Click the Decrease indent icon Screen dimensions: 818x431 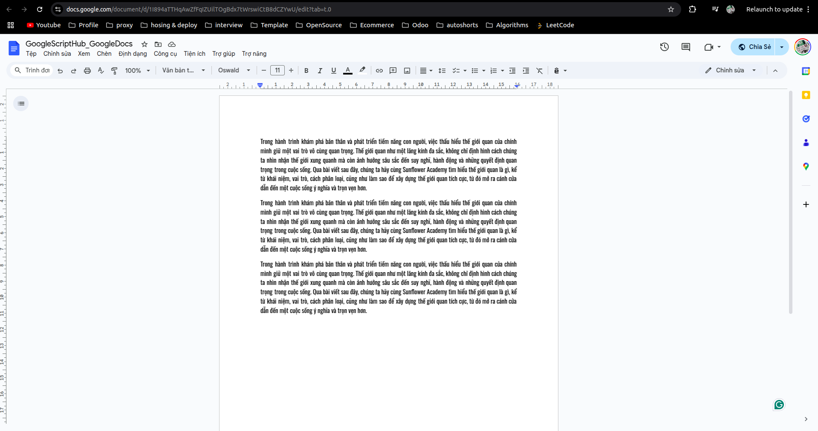click(x=512, y=71)
